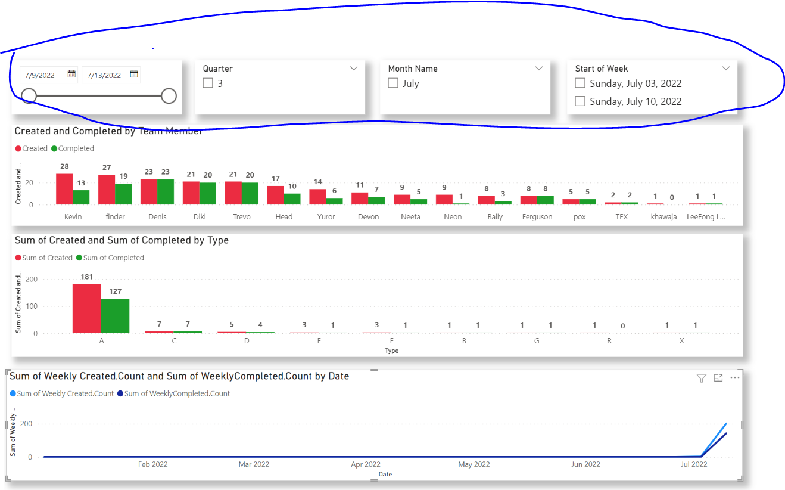Tick the Sunday, July 03, 2022 checkbox
The height and width of the screenshot is (490, 785).
click(580, 83)
